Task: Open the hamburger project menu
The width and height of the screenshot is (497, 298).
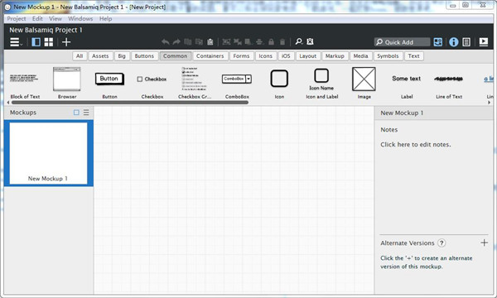Action: (x=16, y=42)
